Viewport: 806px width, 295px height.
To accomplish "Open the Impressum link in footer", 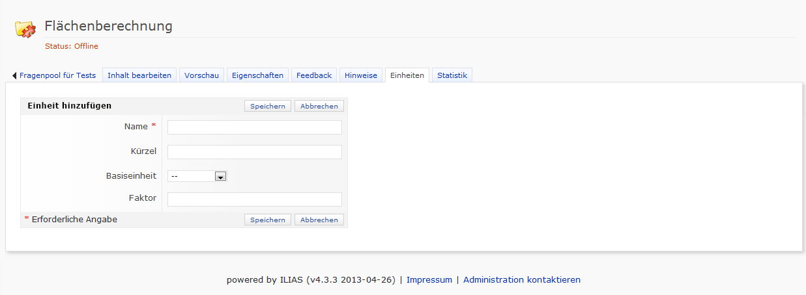I will pos(429,280).
